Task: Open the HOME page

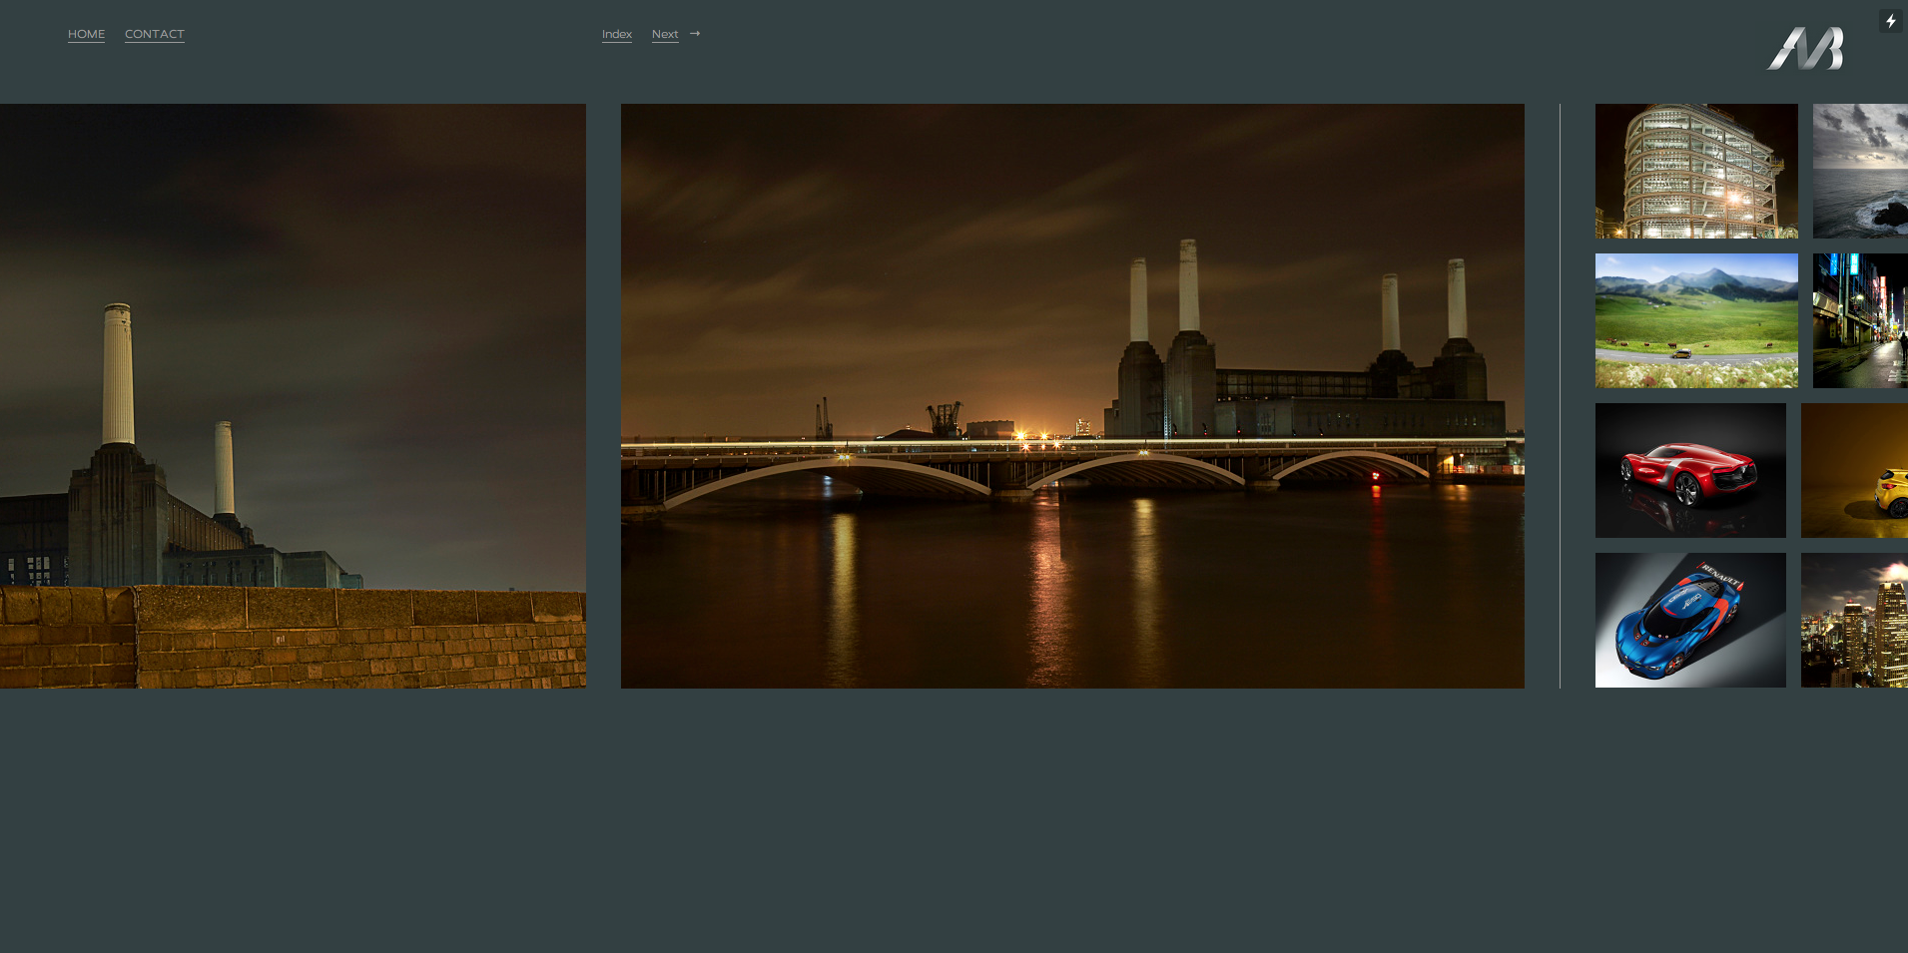Action: (x=86, y=34)
